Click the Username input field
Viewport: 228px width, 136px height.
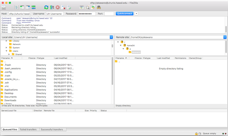point(55,14)
